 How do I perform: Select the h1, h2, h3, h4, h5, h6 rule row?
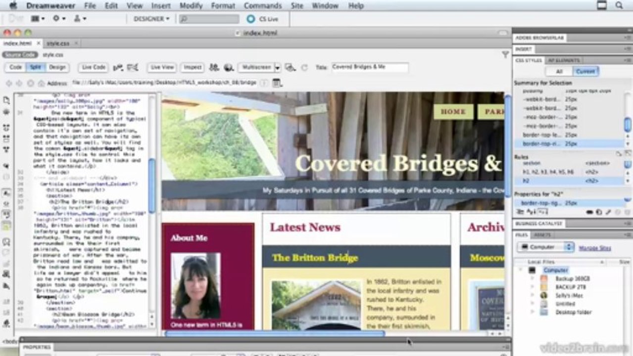(x=568, y=172)
